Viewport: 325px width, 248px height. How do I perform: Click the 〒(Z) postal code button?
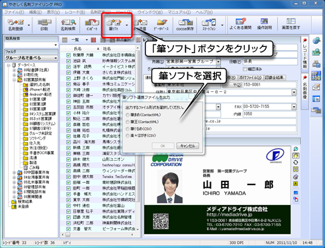pyautogui.click(x=232, y=85)
